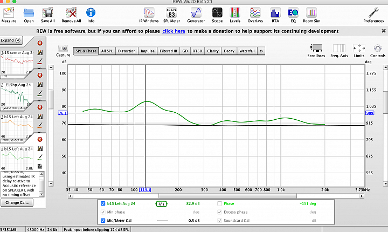Select the E15hp Aug 24 measurement thumbnail
Image resolution: width=388 pixels, height=232 pixels.
(17, 94)
